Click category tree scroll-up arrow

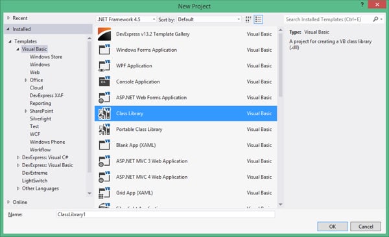click(x=89, y=38)
